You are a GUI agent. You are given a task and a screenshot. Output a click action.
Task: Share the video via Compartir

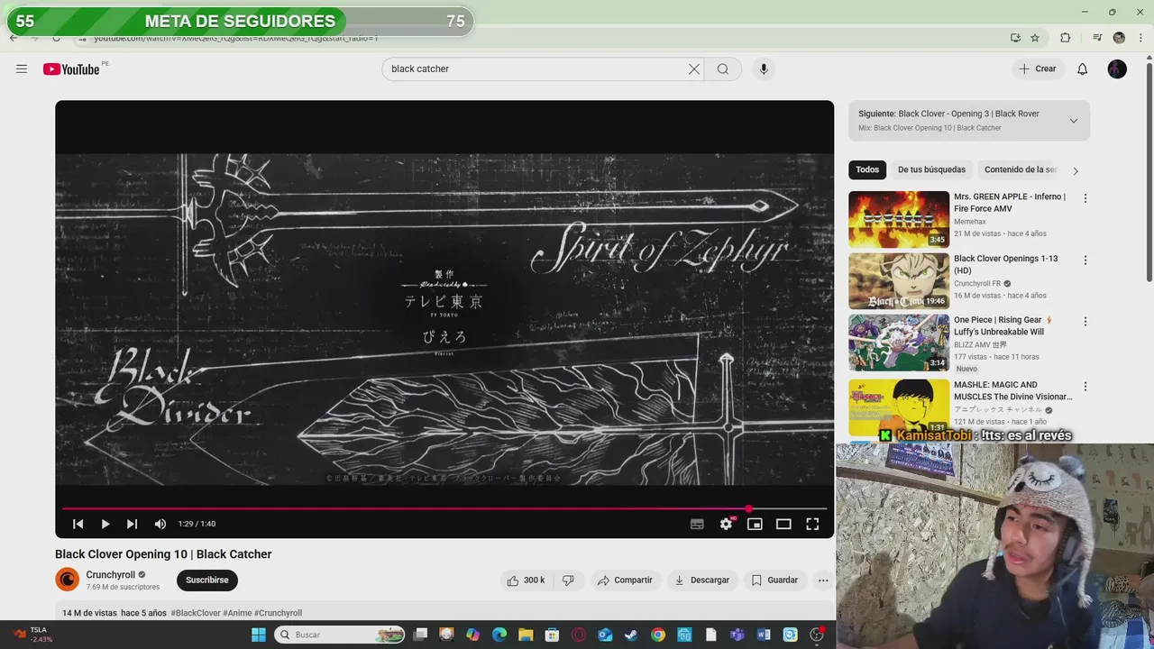tap(626, 580)
